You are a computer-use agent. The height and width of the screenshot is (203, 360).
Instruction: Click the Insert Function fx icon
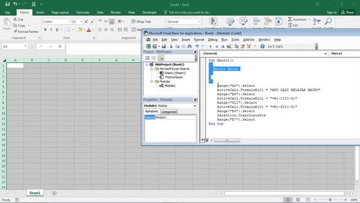coord(60,46)
